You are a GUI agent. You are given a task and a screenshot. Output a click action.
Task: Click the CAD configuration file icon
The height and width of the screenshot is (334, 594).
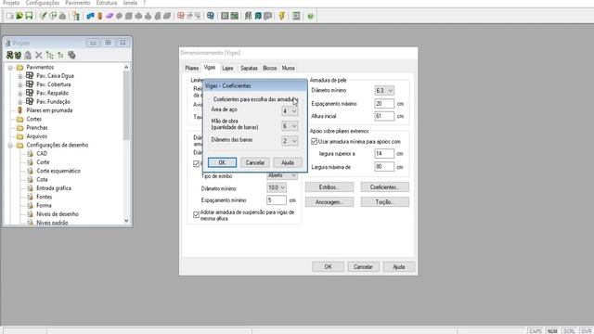[x=30, y=153]
